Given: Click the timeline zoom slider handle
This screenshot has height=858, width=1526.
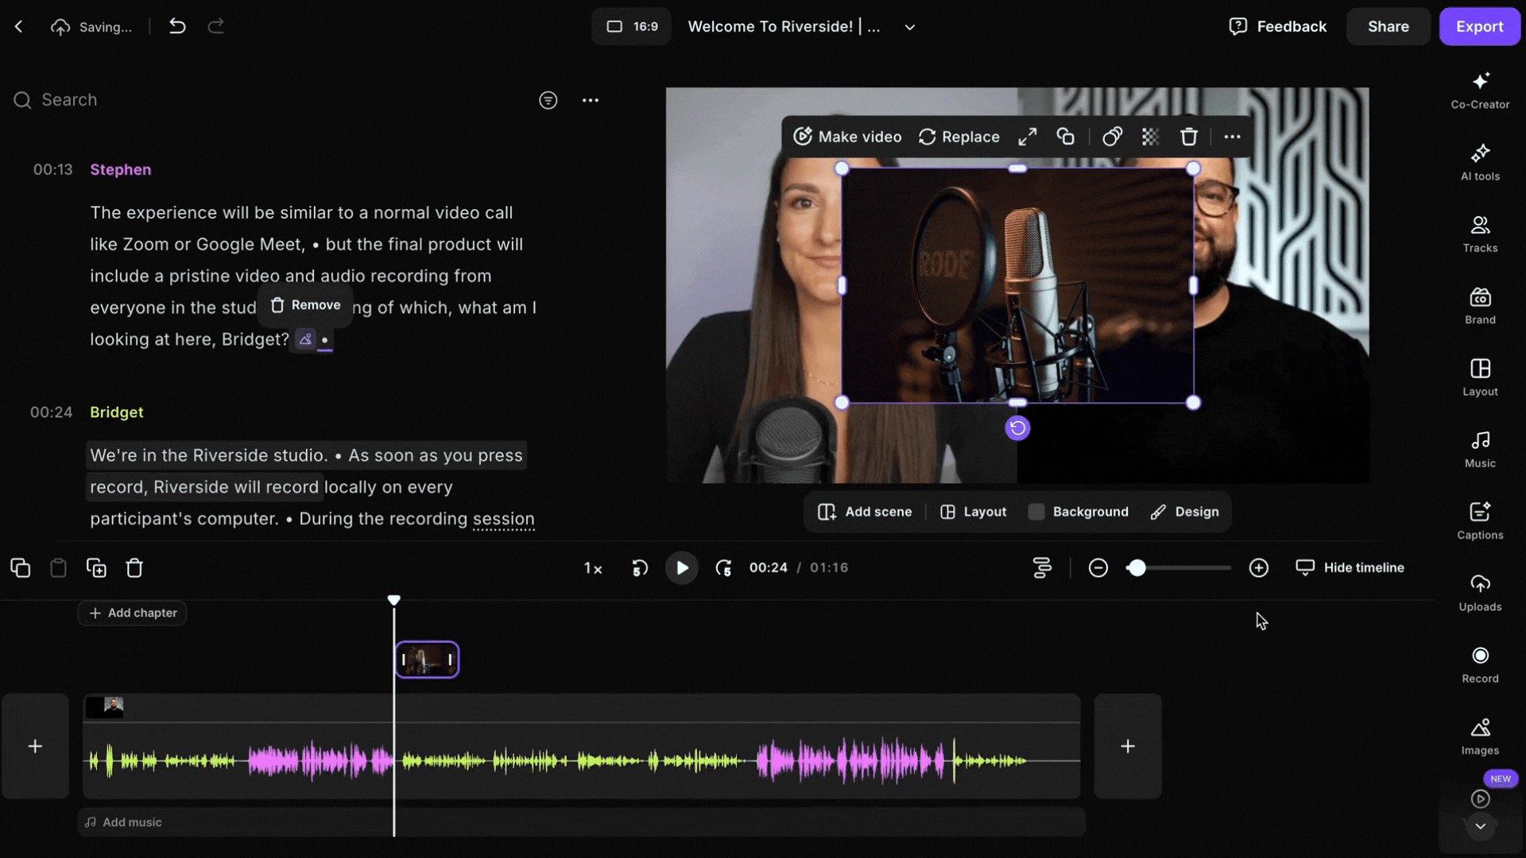Looking at the screenshot, I should pos(1137,567).
